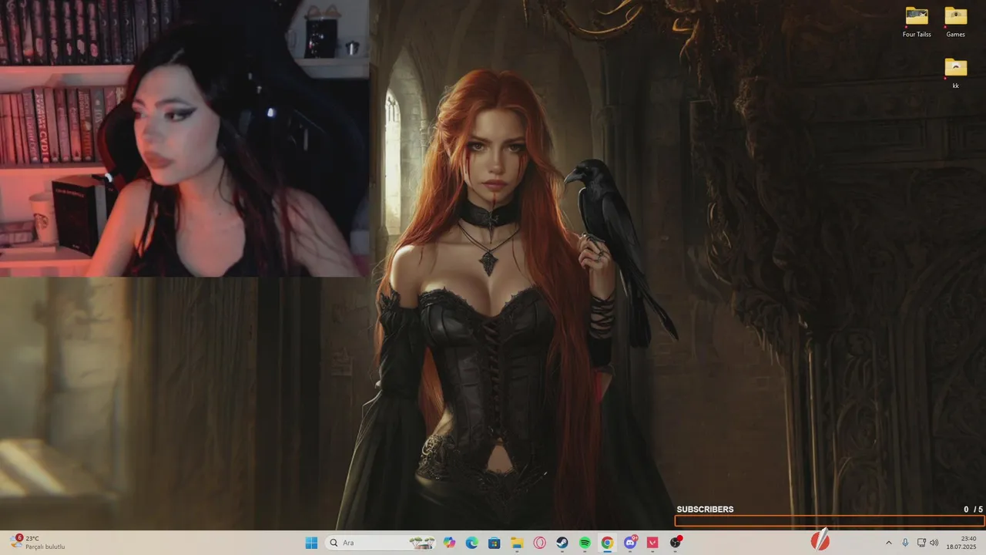
Task: Open the Four Tailss desktop folder
Action: click(x=917, y=22)
